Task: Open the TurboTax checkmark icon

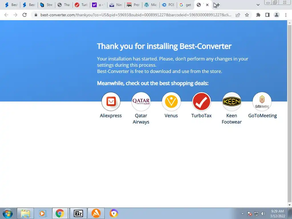Action: [x=202, y=102]
